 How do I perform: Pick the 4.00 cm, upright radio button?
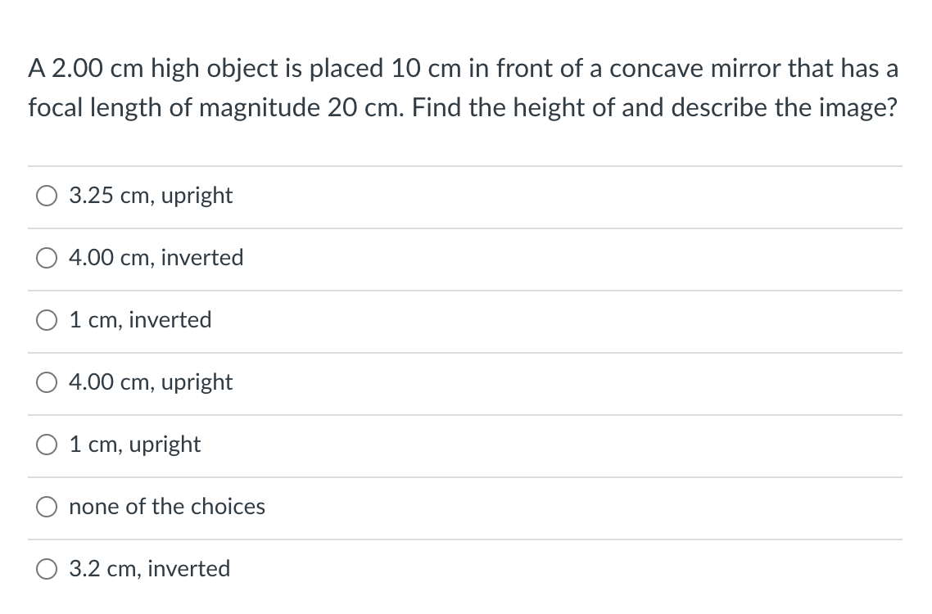(x=46, y=383)
